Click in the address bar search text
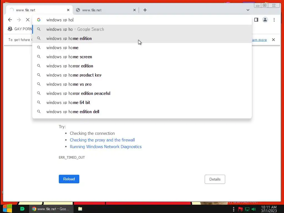The image size is (284, 213). 60,20
